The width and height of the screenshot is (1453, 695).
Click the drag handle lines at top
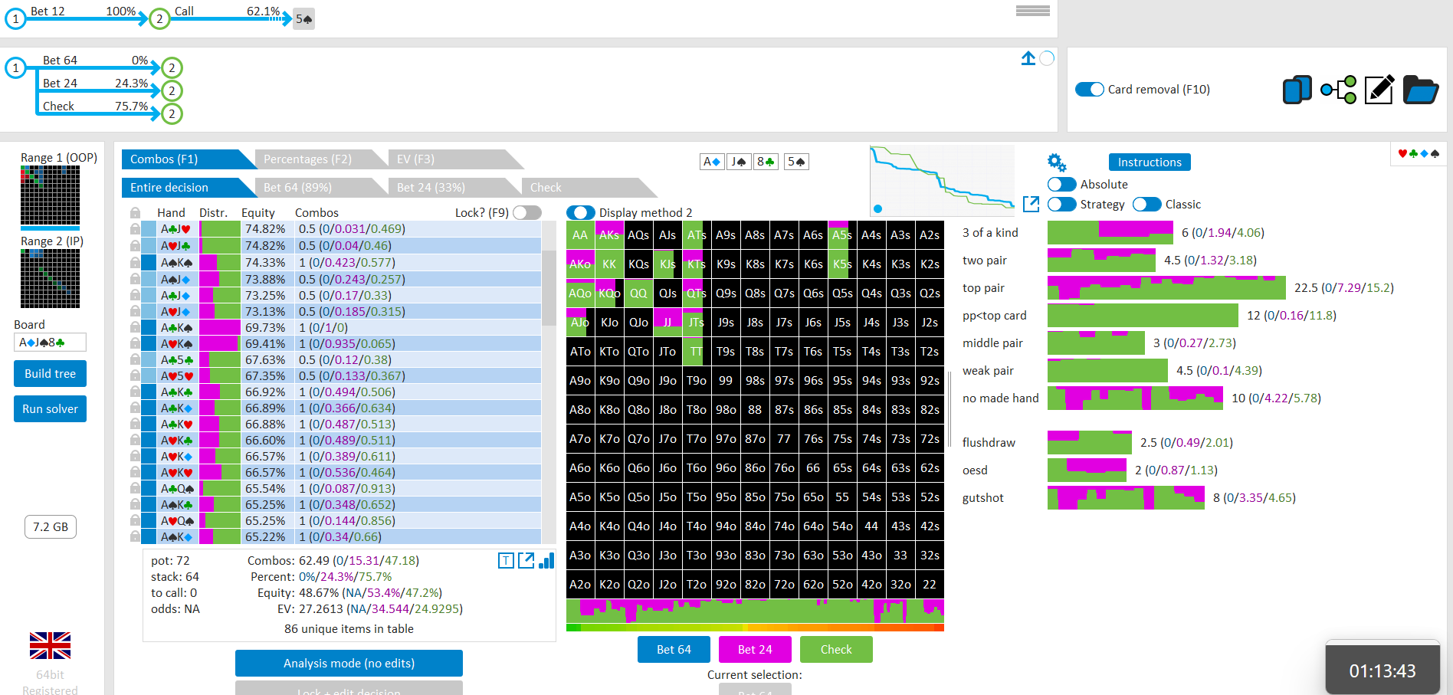1032,11
